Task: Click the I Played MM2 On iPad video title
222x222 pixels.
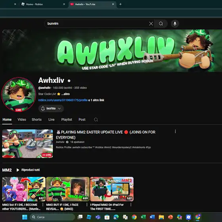Action: [107, 207]
